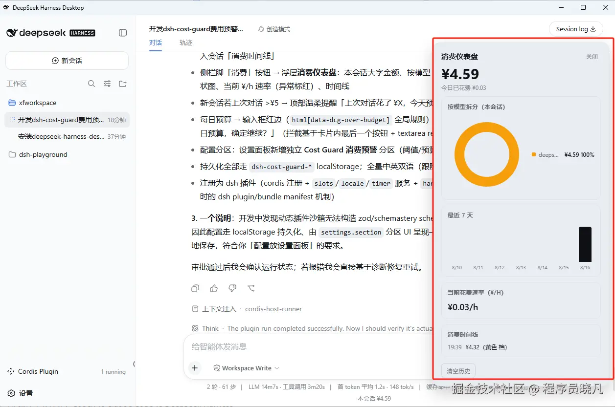Collapse the xfworkspace folder

[x=38, y=103]
